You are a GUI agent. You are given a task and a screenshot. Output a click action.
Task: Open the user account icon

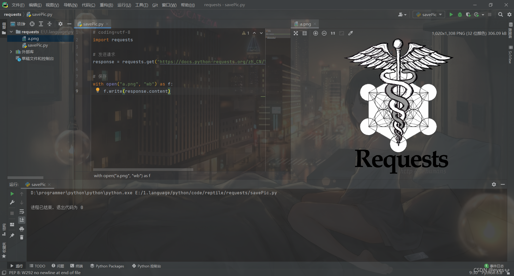click(402, 14)
